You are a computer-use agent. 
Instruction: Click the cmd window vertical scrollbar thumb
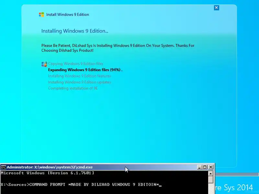point(210,180)
